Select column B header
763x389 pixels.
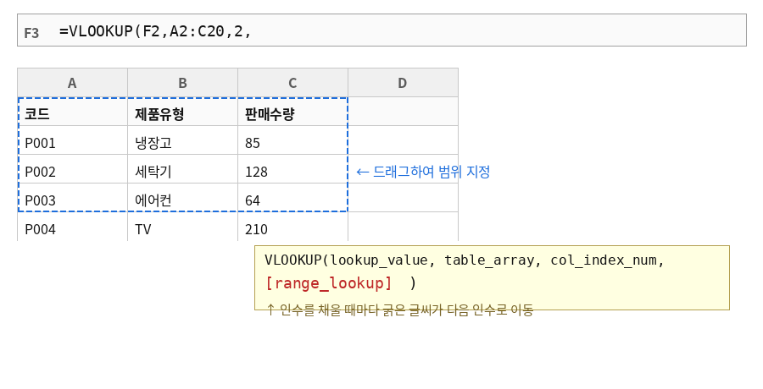[182, 83]
